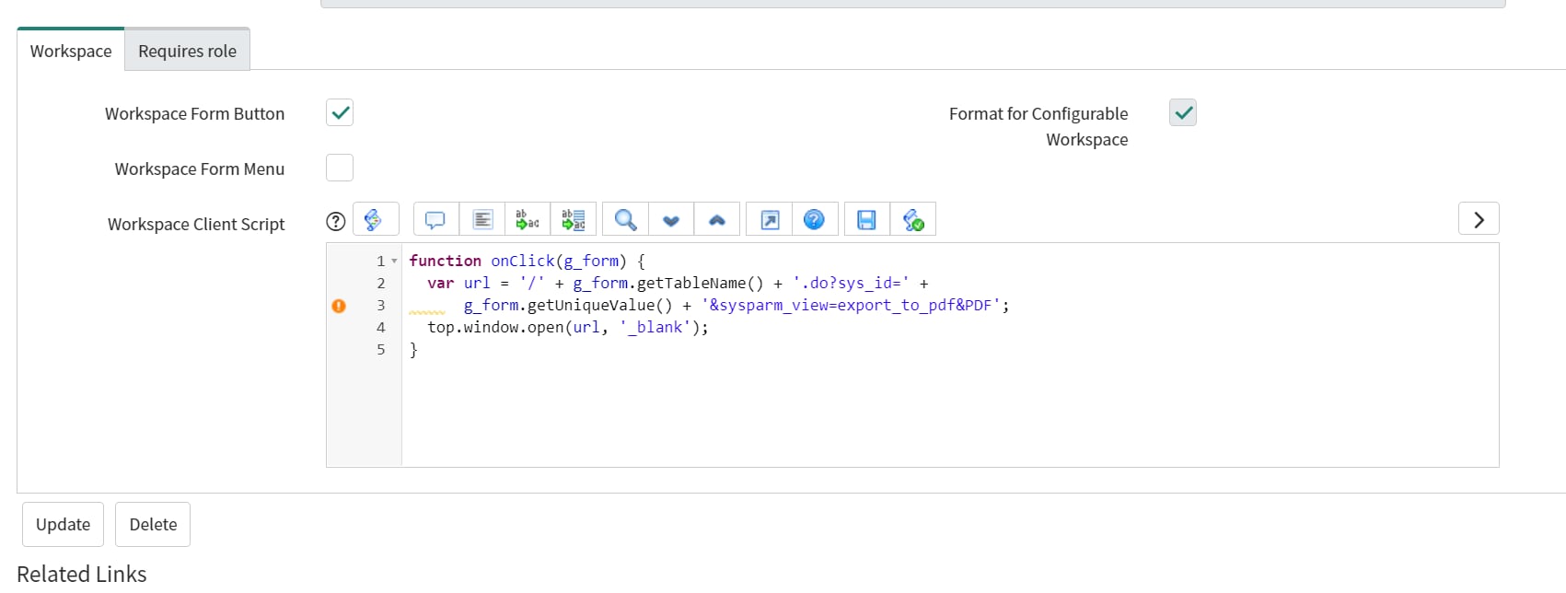
Task: Uncheck the Workspace Form Button checkbox
Action: [340, 112]
